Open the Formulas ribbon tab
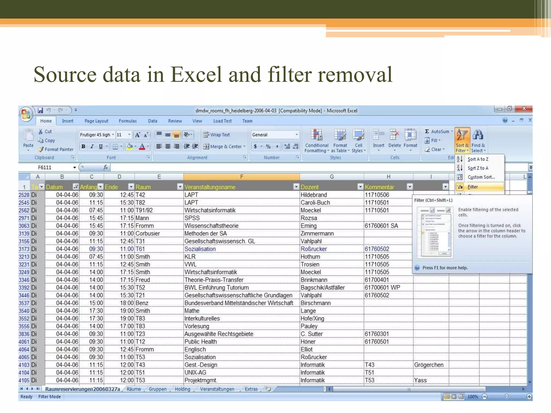 click(128, 121)
